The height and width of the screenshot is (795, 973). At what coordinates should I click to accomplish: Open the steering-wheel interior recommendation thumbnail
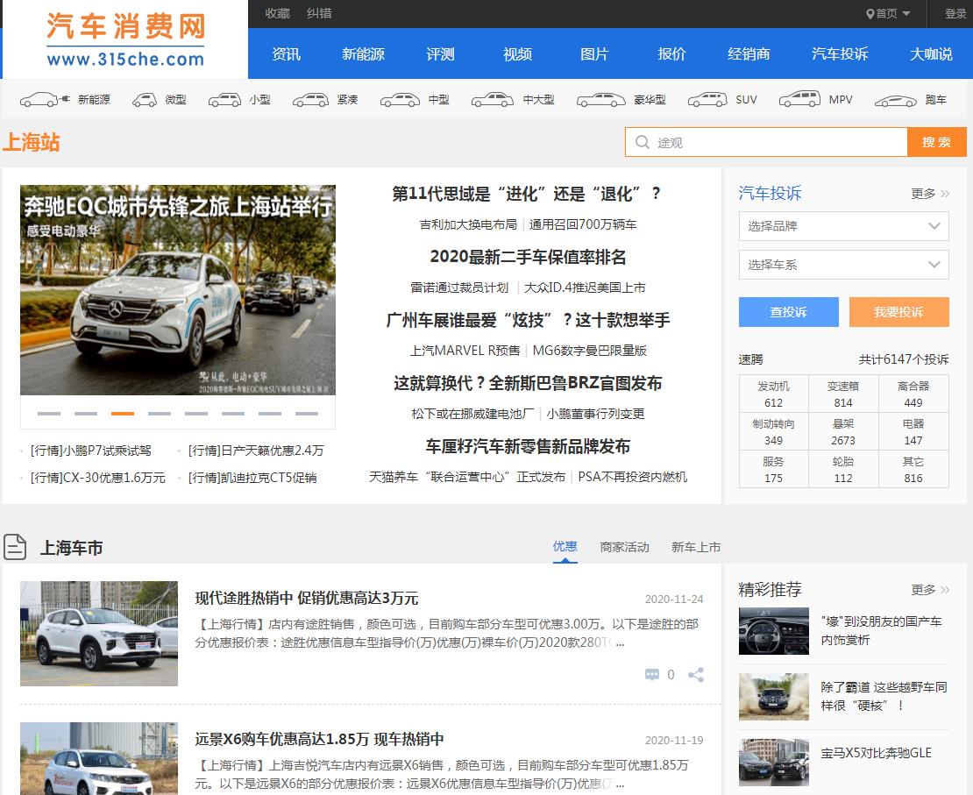[x=774, y=631]
